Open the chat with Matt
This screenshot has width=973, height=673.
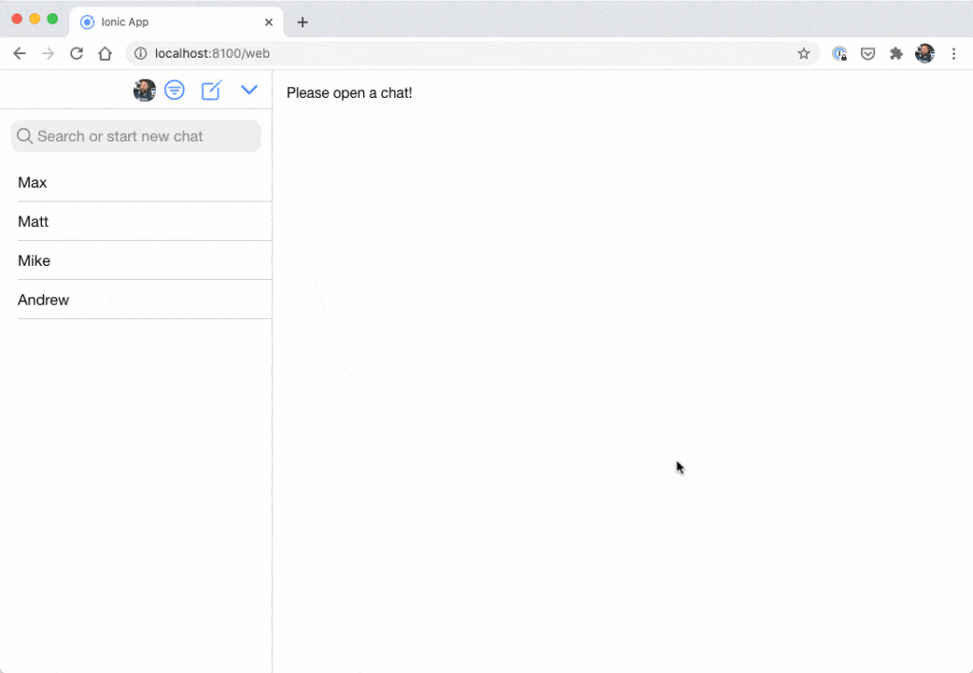click(x=136, y=221)
